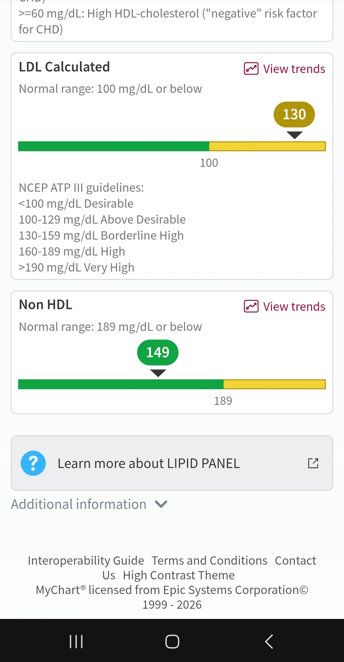Tap the Android back arrow icon

pos(269,641)
